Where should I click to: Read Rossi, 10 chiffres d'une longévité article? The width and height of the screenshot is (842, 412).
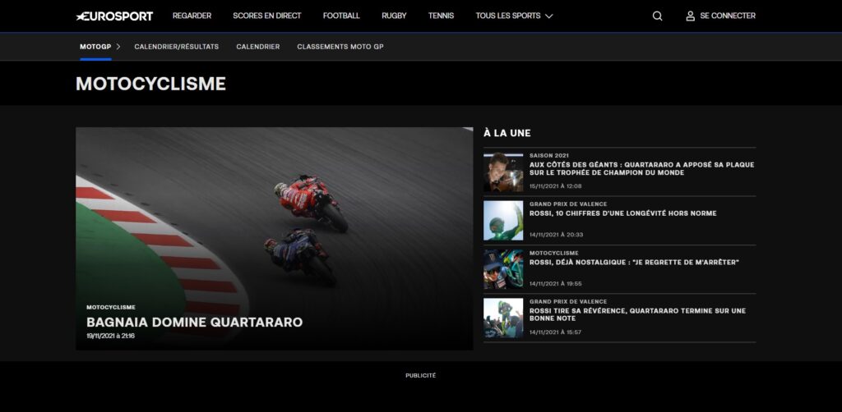(623, 213)
